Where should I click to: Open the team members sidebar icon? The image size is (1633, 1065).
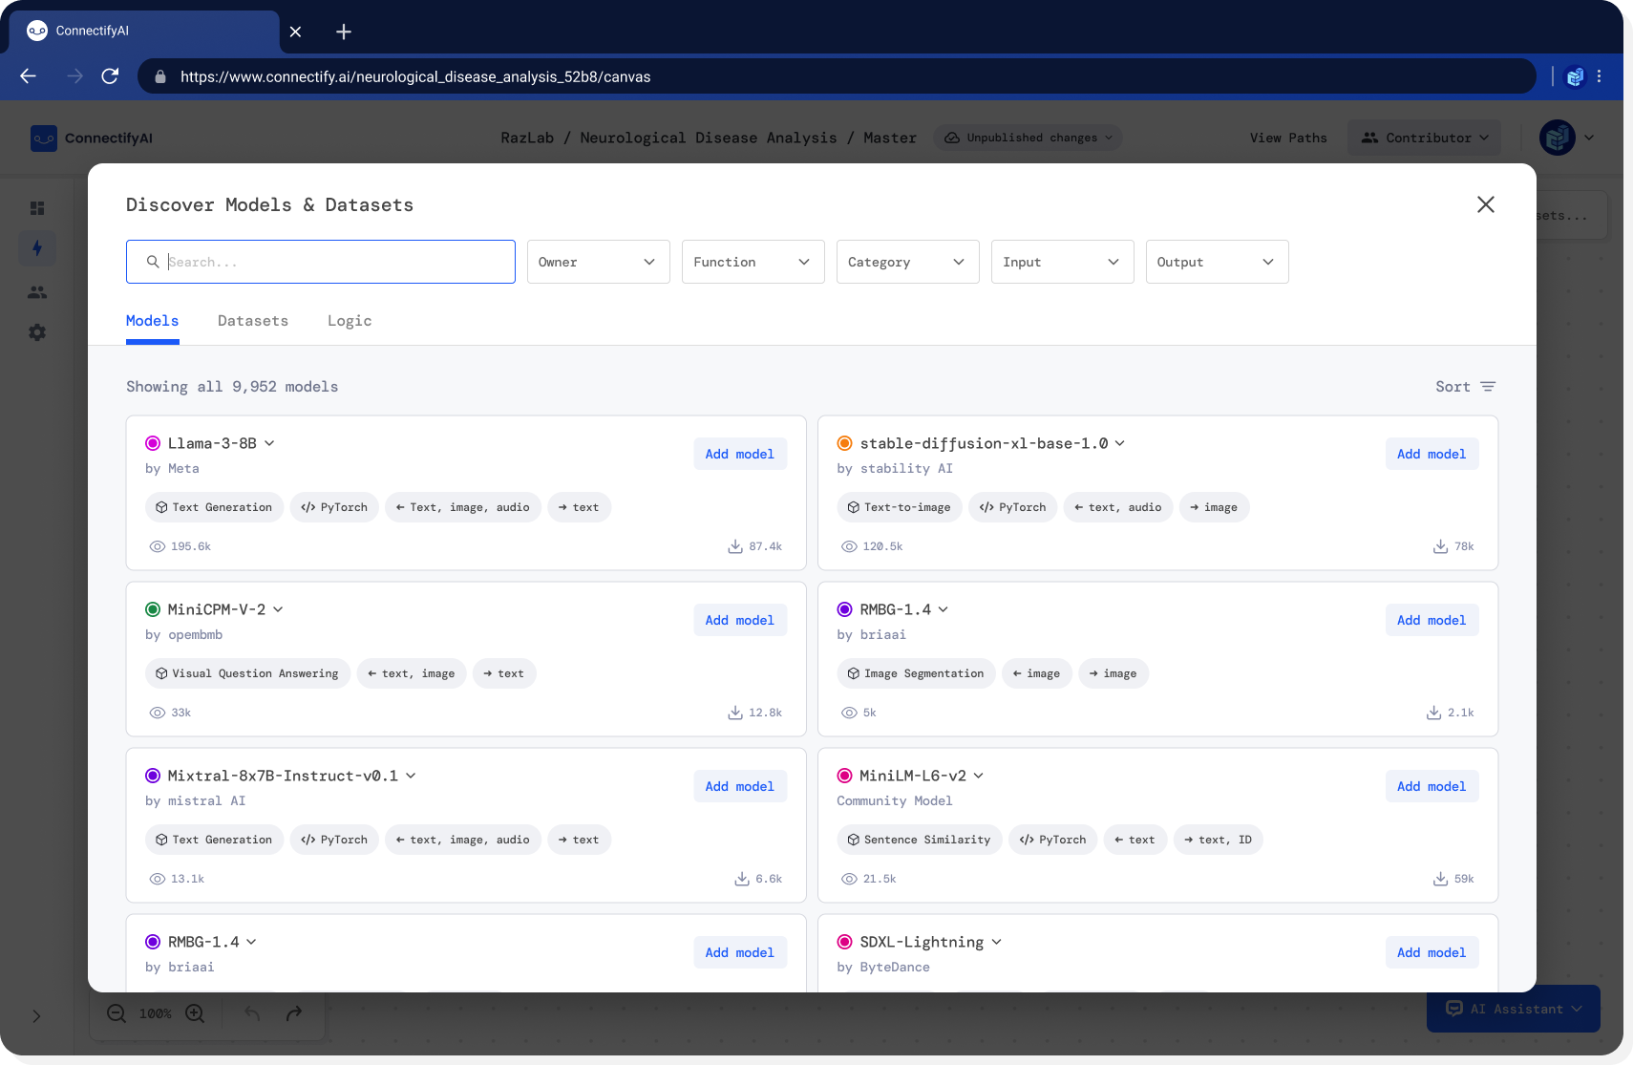pyautogui.click(x=37, y=292)
